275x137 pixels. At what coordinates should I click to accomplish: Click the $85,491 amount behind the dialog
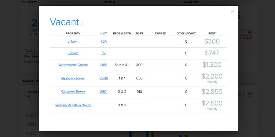click(x=246, y=38)
